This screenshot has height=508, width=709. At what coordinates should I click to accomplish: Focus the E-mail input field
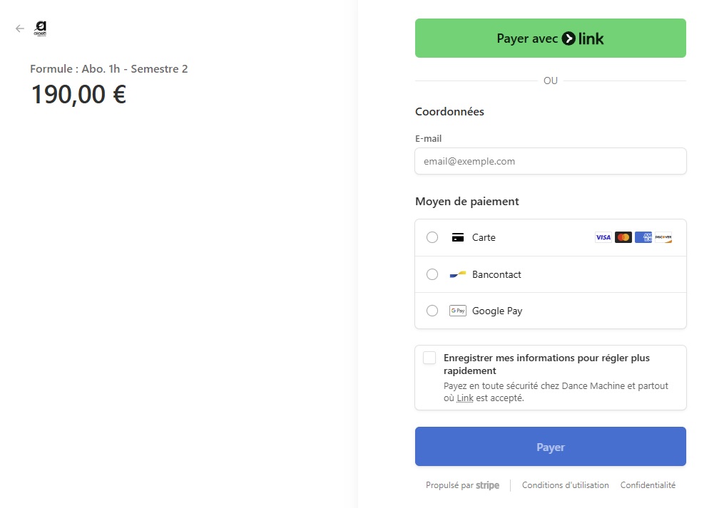(x=550, y=161)
